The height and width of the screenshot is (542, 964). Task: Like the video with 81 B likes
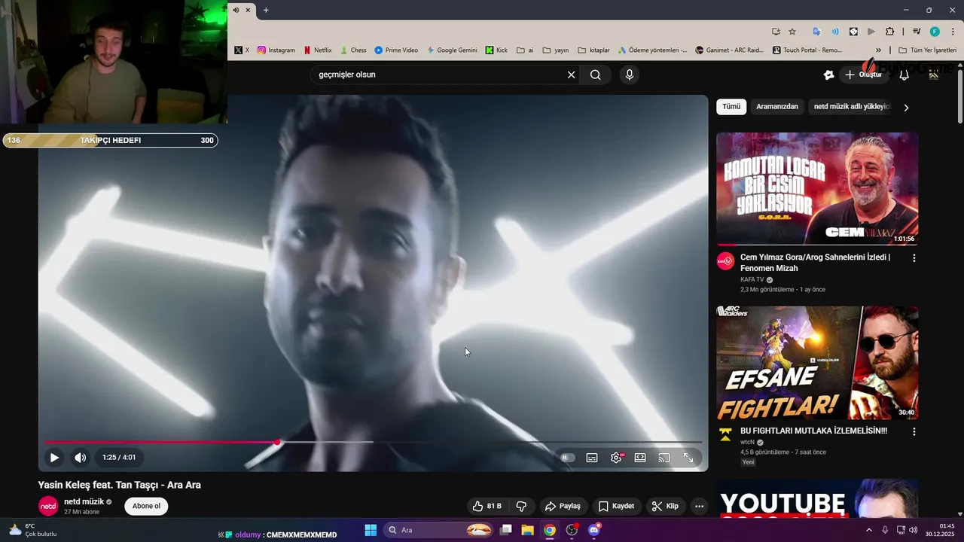point(487,506)
